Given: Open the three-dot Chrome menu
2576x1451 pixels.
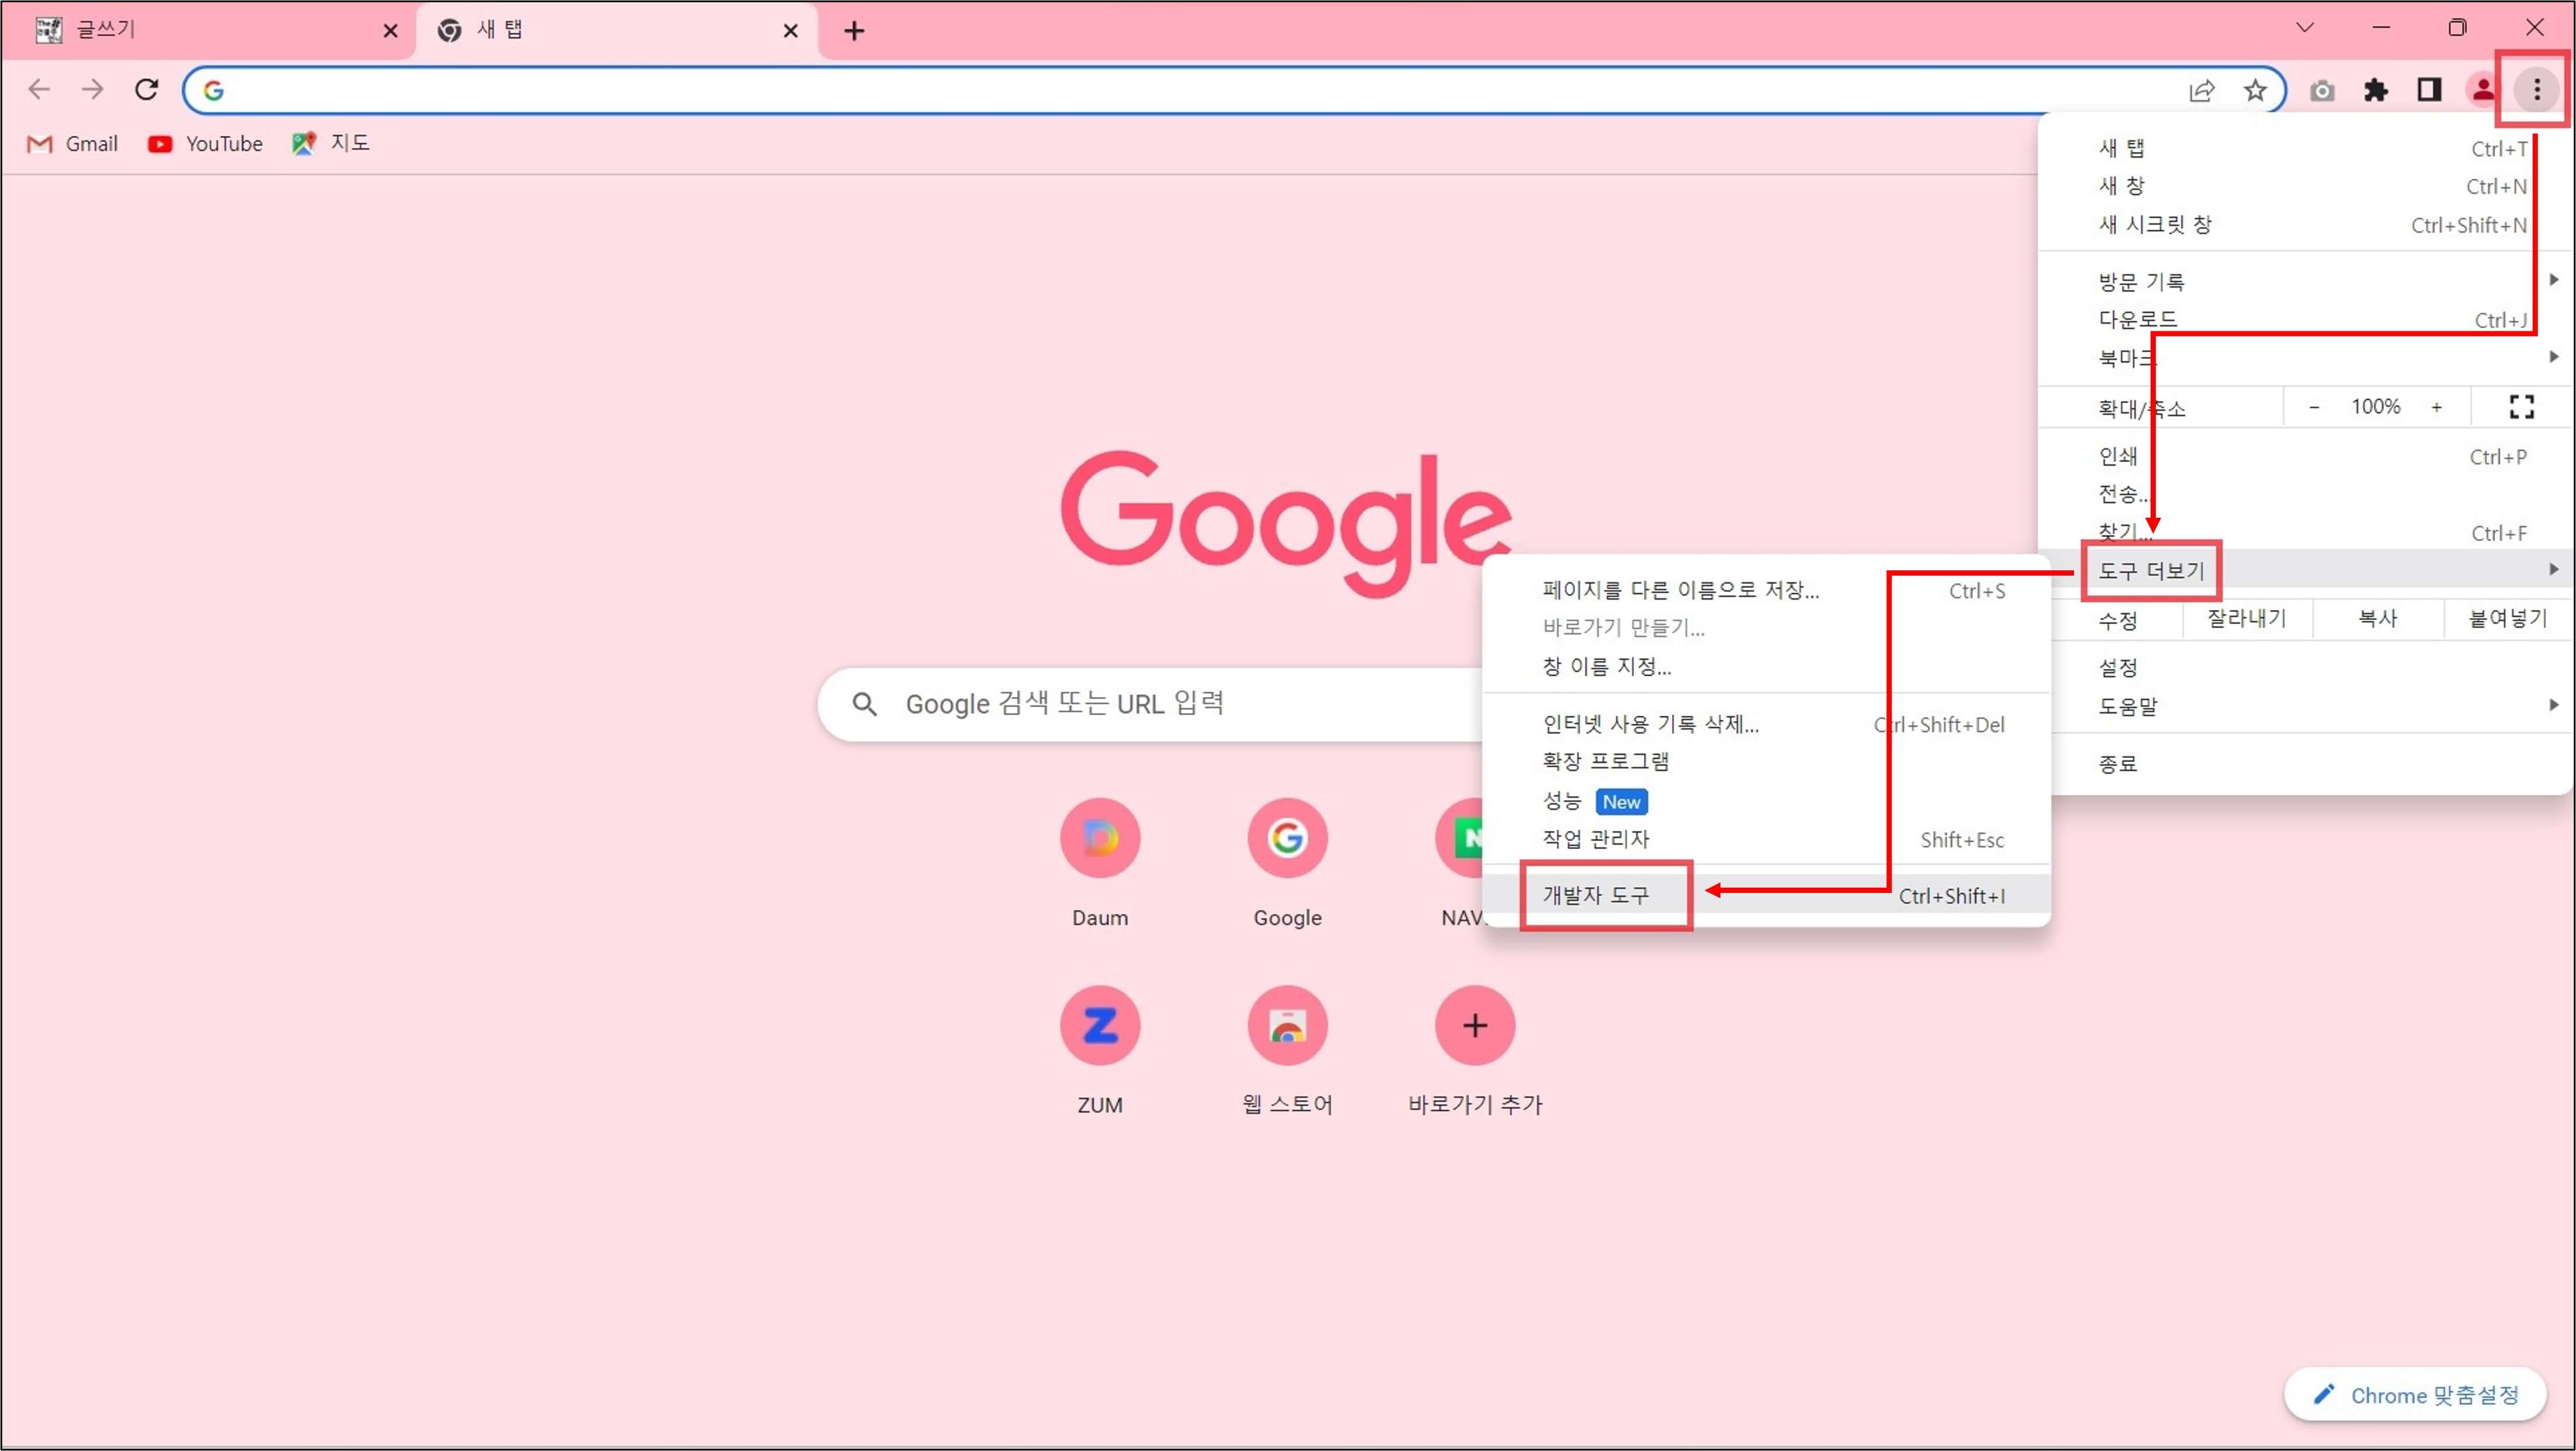Looking at the screenshot, I should 2536,91.
